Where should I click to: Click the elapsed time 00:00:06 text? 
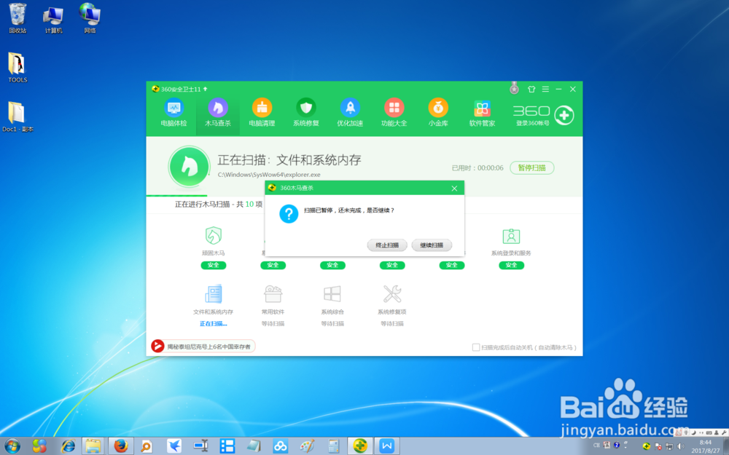pyautogui.click(x=490, y=168)
